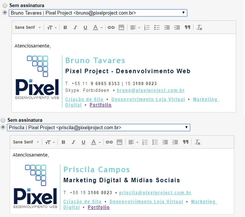This screenshot has height=217, width=245.
Task: Open text color picker in Bruno signature toolbar
Action: click(x=97, y=28)
